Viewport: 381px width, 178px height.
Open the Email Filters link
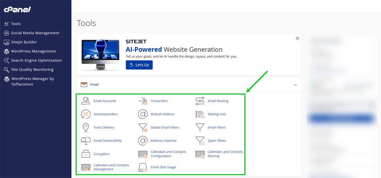pyautogui.click(x=217, y=127)
